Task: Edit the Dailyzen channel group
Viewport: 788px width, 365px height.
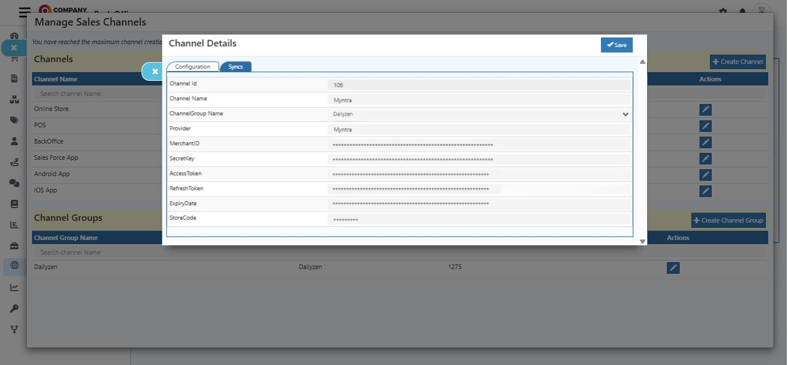Action: pyautogui.click(x=673, y=267)
